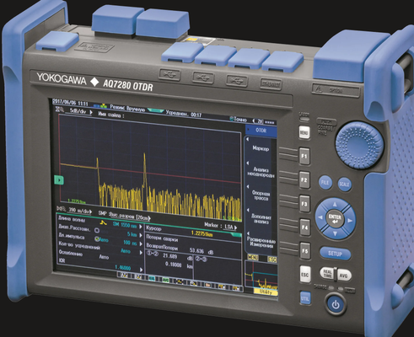Open the Анализ неоднородн soft menu

point(261,172)
